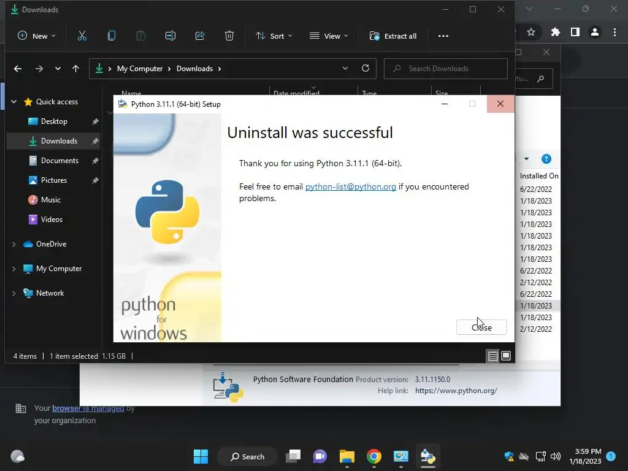Go up one folder level
The height and width of the screenshot is (471, 628).
click(x=75, y=69)
